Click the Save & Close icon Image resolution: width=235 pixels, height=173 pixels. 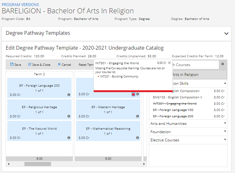(x=29, y=65)
